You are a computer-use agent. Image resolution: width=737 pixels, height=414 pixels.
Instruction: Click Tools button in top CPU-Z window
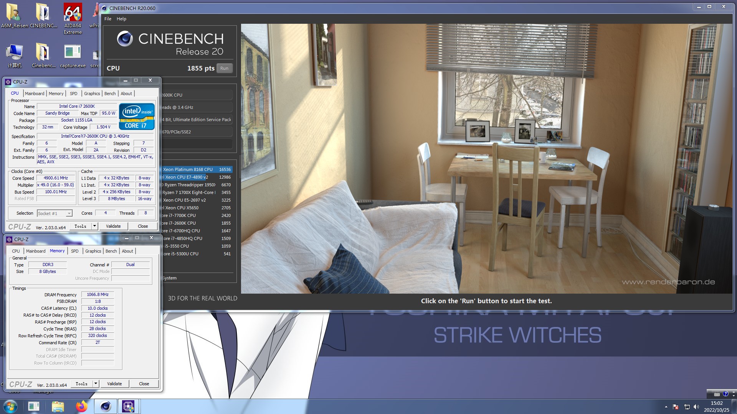coord(81,226)
